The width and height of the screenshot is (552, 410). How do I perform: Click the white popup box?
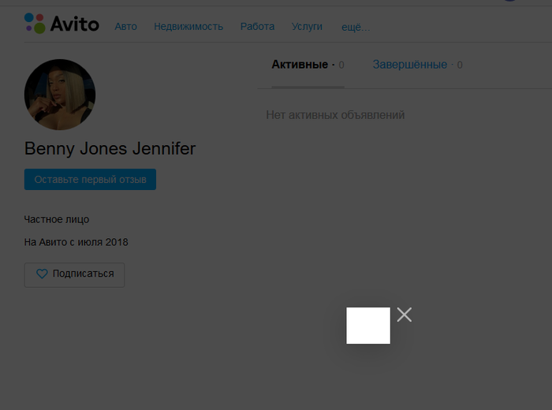click(368, 326)
